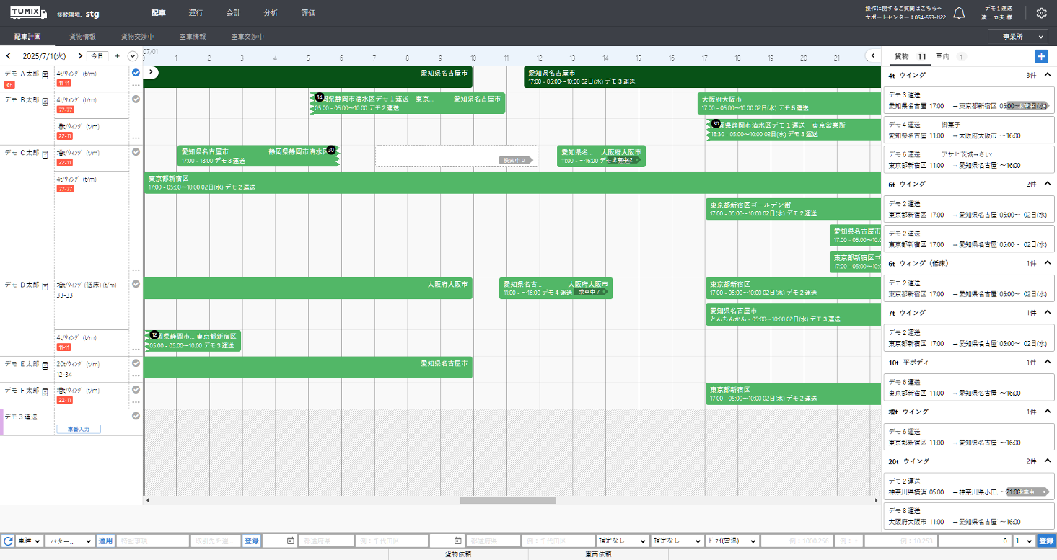This screenshot has width=1057, height=560.
Task: Open the 運行 menu in top navigation
Action: pyautogui.click(x=196, y=13)
